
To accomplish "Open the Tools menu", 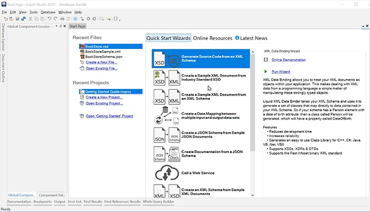I will [x=33, y=12].
